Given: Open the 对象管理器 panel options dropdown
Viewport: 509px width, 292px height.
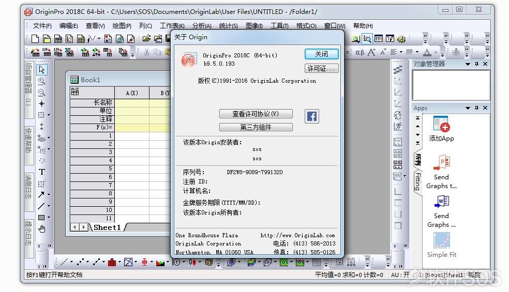Looking at the screenshot, I should coord(468,64).
